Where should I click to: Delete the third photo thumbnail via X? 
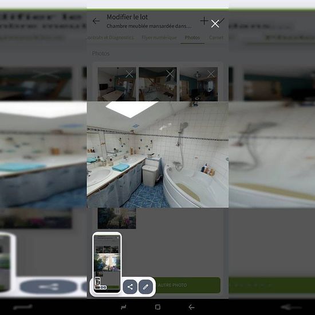(x=211, y=74)
